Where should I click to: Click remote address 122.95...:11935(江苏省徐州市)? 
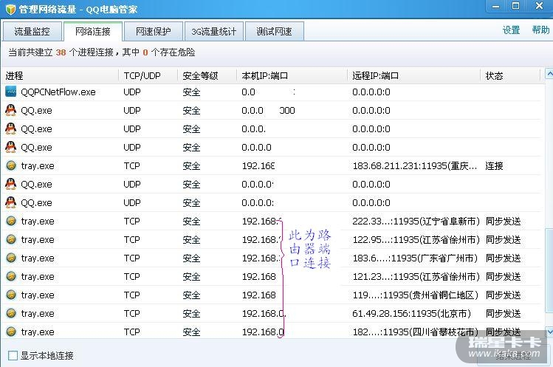click(x=416, y=239)
